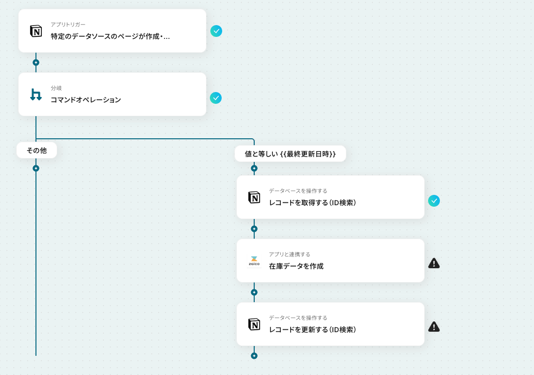Screen dimensions: 534x375
Task: Click the Notion icon on the trigger card
Action: [x=36, y=31]
